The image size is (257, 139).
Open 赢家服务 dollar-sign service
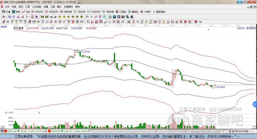[x=159, y=12]
